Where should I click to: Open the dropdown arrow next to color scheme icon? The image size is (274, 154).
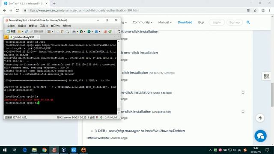click(x=85, y=32)
